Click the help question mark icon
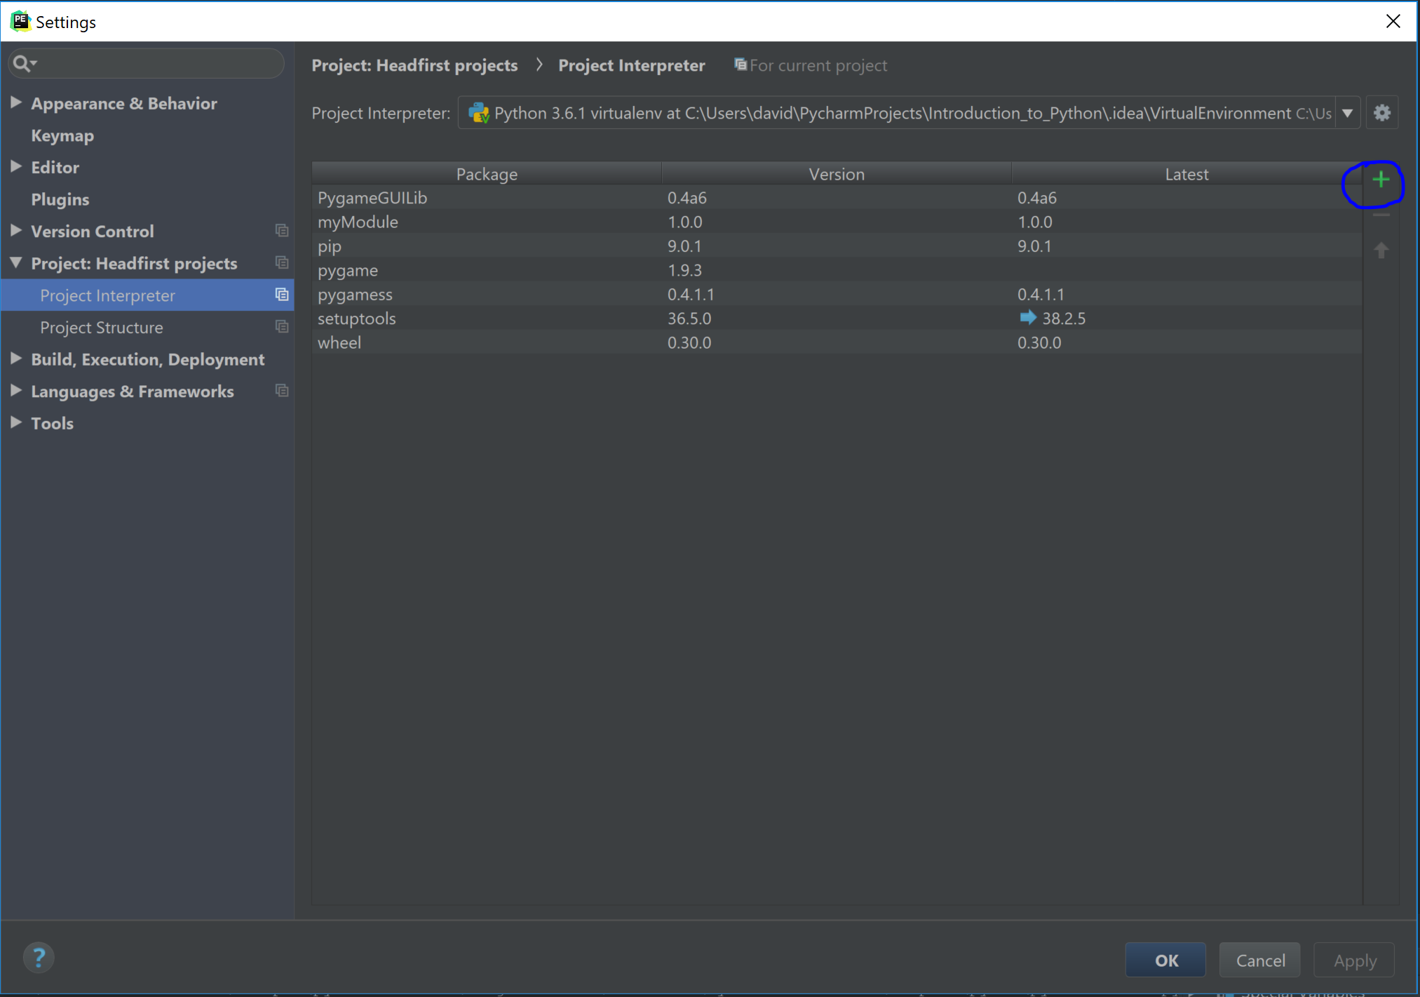This screenshot has width=1420, height=997. point(39,958)
